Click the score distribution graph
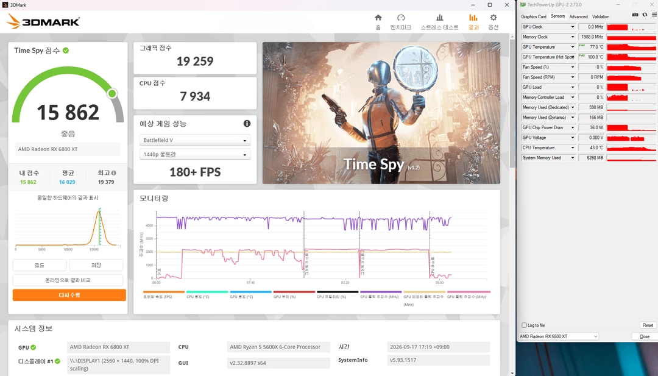Screen dimensions: 658x376 click(x=68, y=228)
